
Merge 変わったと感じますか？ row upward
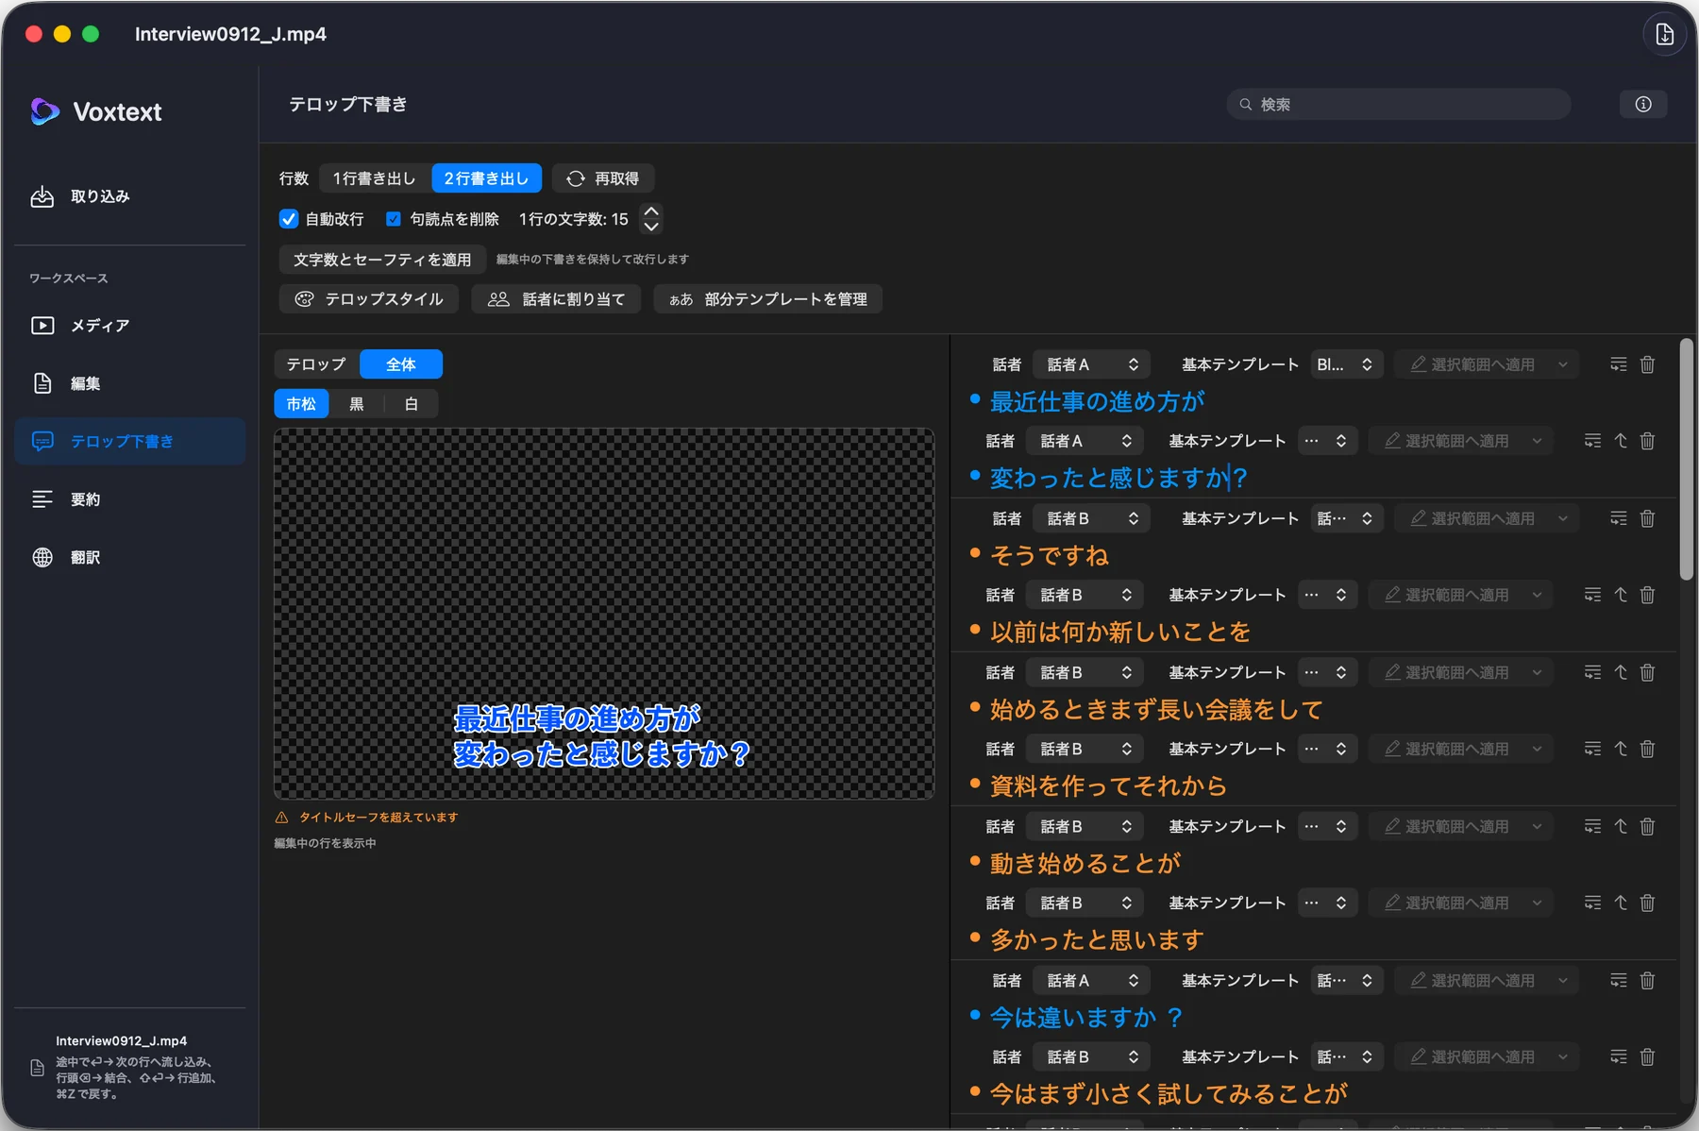pos(1621,441)
